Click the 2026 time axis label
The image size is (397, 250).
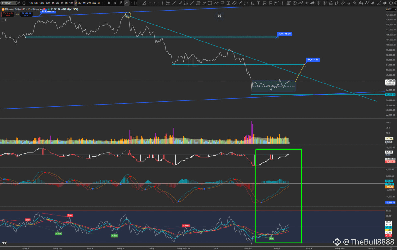(216, 248)
